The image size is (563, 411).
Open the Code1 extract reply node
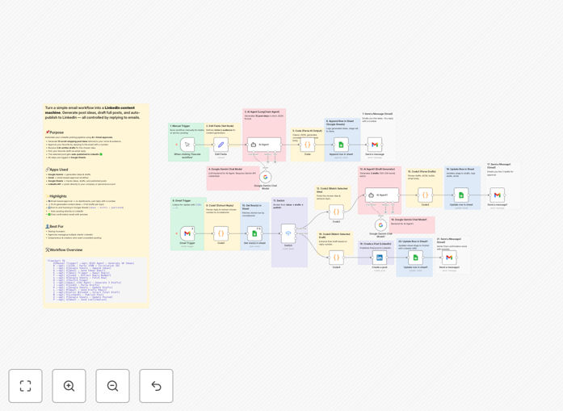pos(221,233)
